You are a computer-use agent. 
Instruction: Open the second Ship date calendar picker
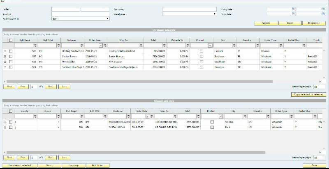tap(323, 14)
